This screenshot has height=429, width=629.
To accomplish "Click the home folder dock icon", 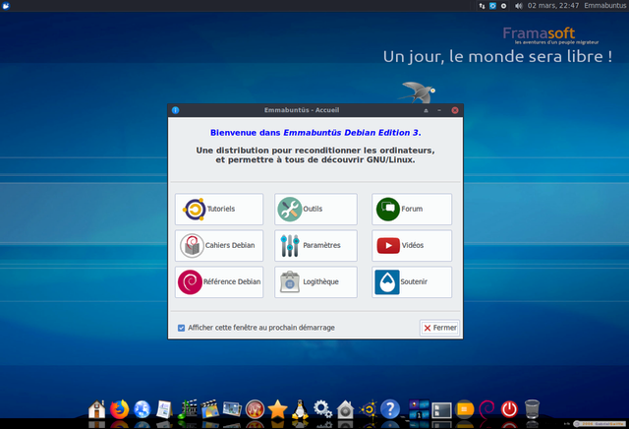I will point(96,409).
